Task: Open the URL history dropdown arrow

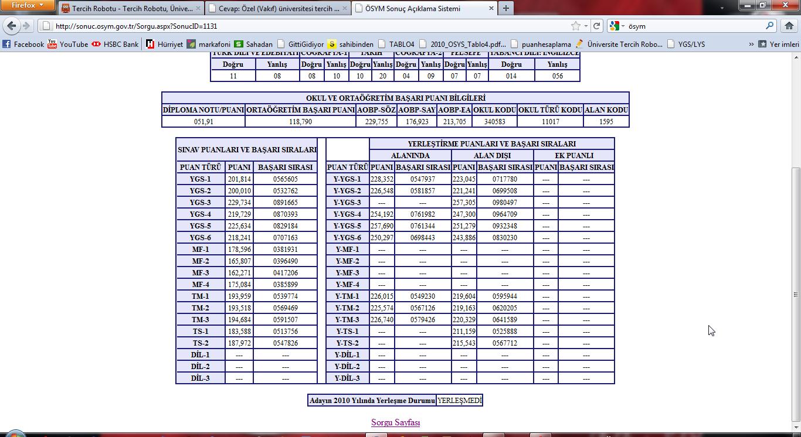Action: pyautogui.click(x=586, y=26)
